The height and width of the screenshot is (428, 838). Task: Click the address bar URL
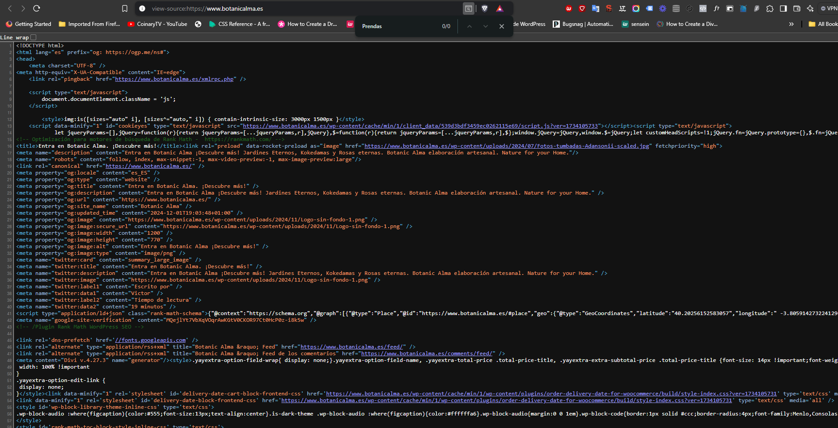click(x=207, y=8)
